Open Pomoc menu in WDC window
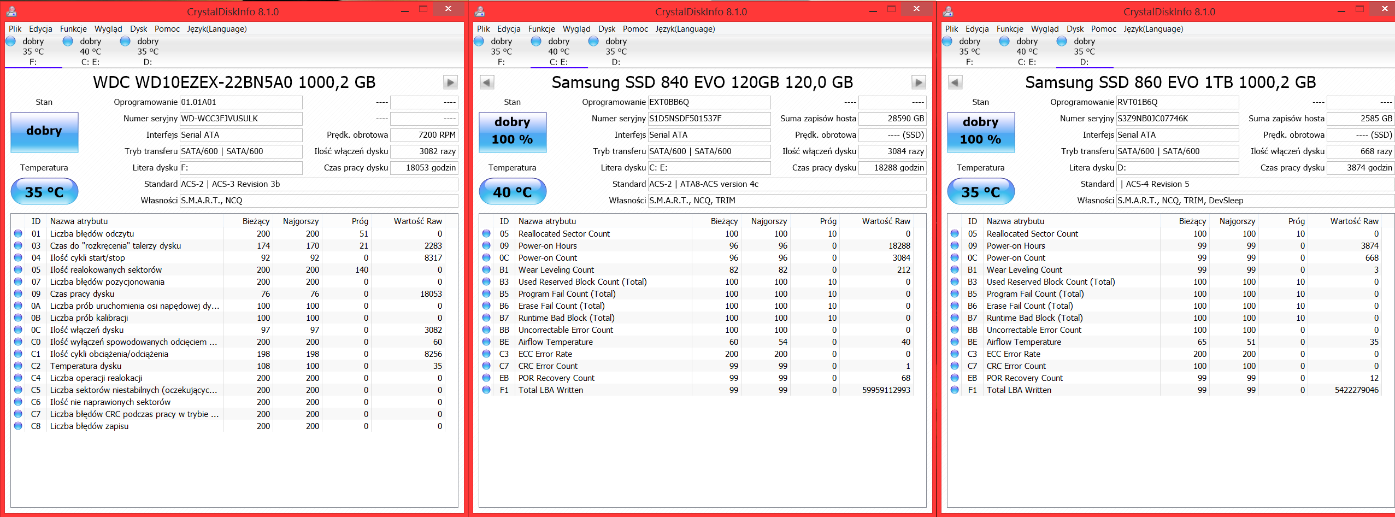The height and width of the screenshot is (517, 1395). click(x=167, y=29)
